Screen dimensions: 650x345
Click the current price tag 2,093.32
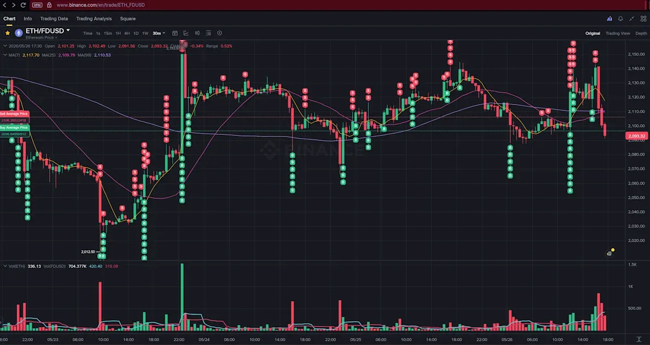pos(637,136)
